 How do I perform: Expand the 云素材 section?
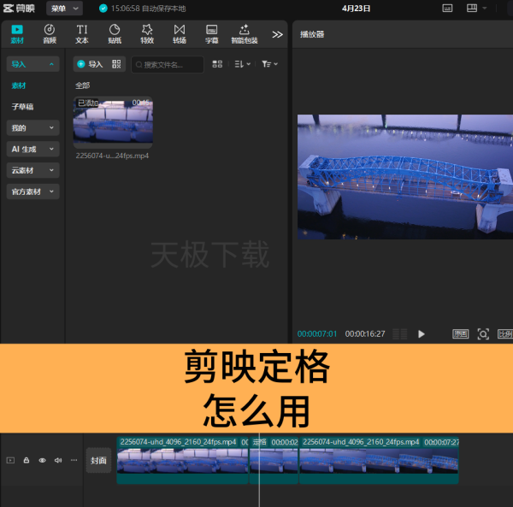(x=32, y=170)
